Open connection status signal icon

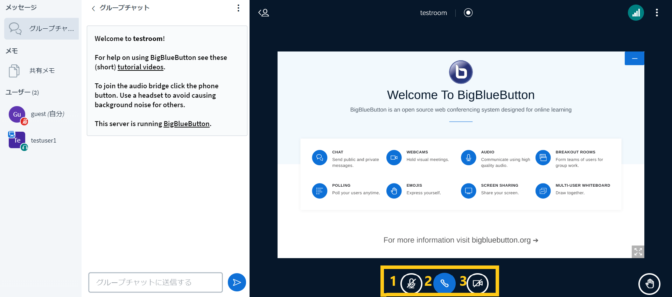click(x=636, y=13)
